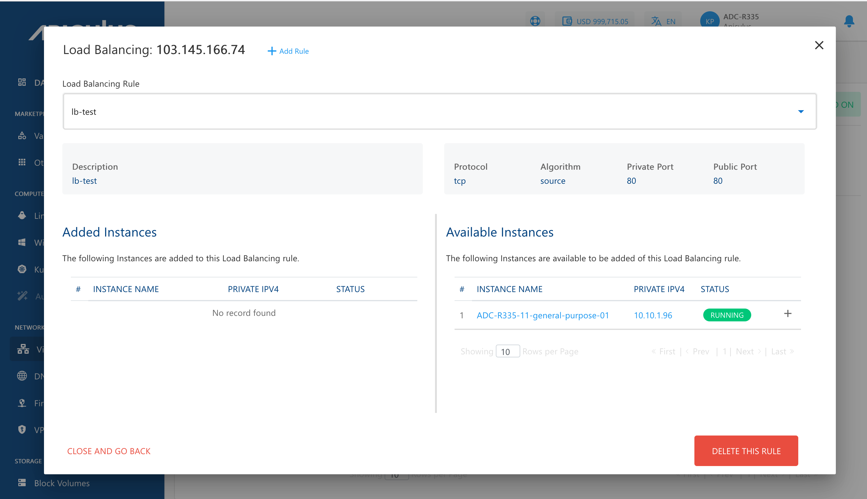Close the Load Balancing dialog with X
Screen dimensions: 867x499
pyautogui.click(x=819, y=45)
